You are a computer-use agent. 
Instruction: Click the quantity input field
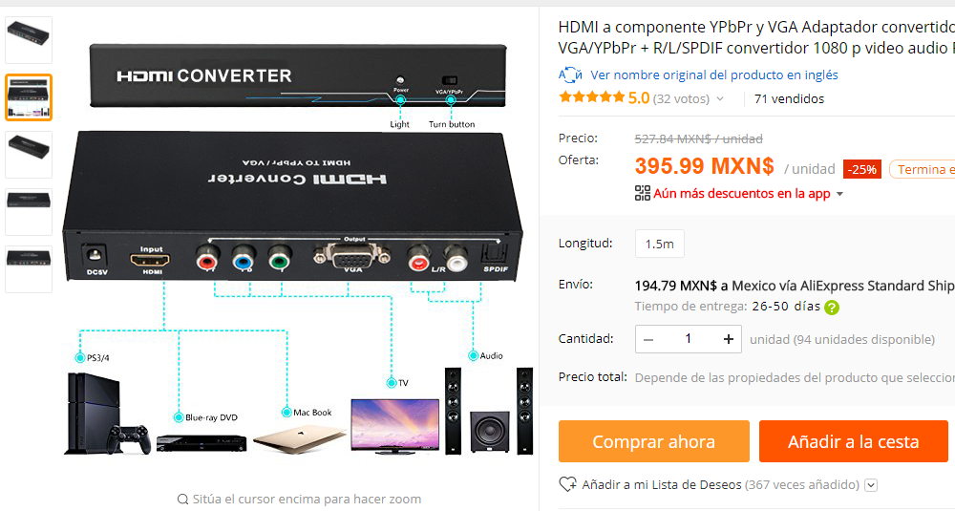click(x=689, y=339)
